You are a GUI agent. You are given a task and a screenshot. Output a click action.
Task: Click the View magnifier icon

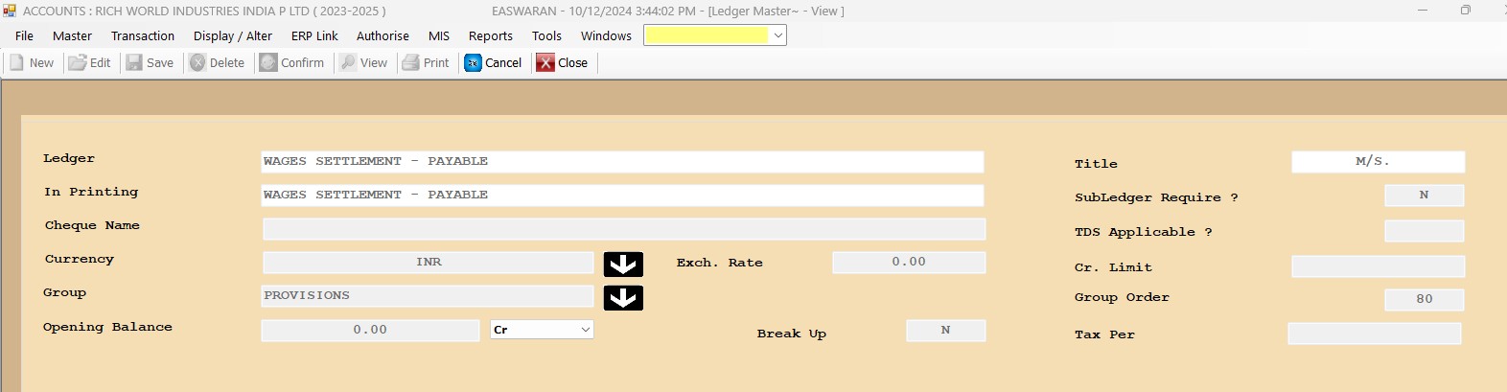pos(348,63)
